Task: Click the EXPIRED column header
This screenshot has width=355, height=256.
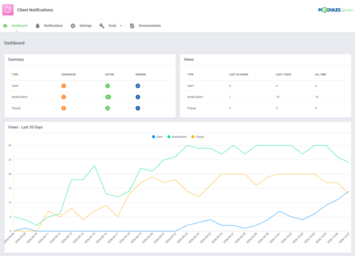Action: pos(141,74)
